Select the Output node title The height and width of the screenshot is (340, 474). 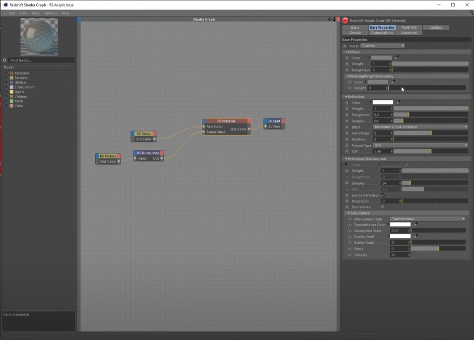[x=274, y=121]
